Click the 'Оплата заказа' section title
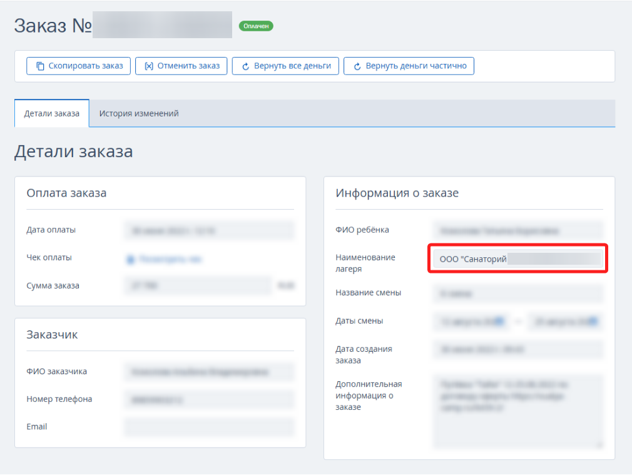 (66, 193)
